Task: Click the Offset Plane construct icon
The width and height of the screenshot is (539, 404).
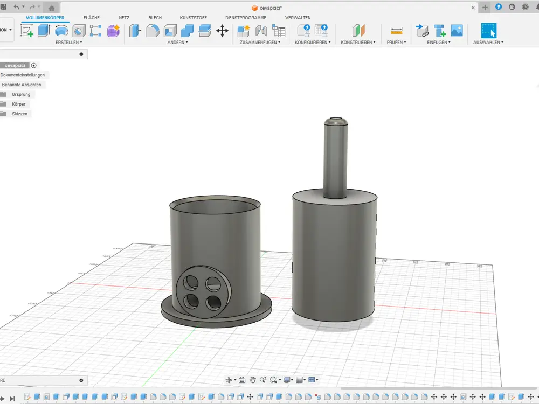Action: pos(358,31)
